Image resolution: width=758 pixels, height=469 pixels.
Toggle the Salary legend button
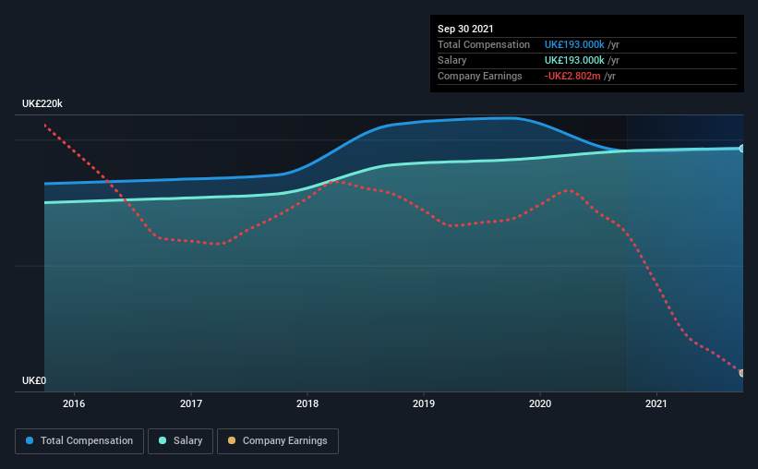(x=180, y=441)
